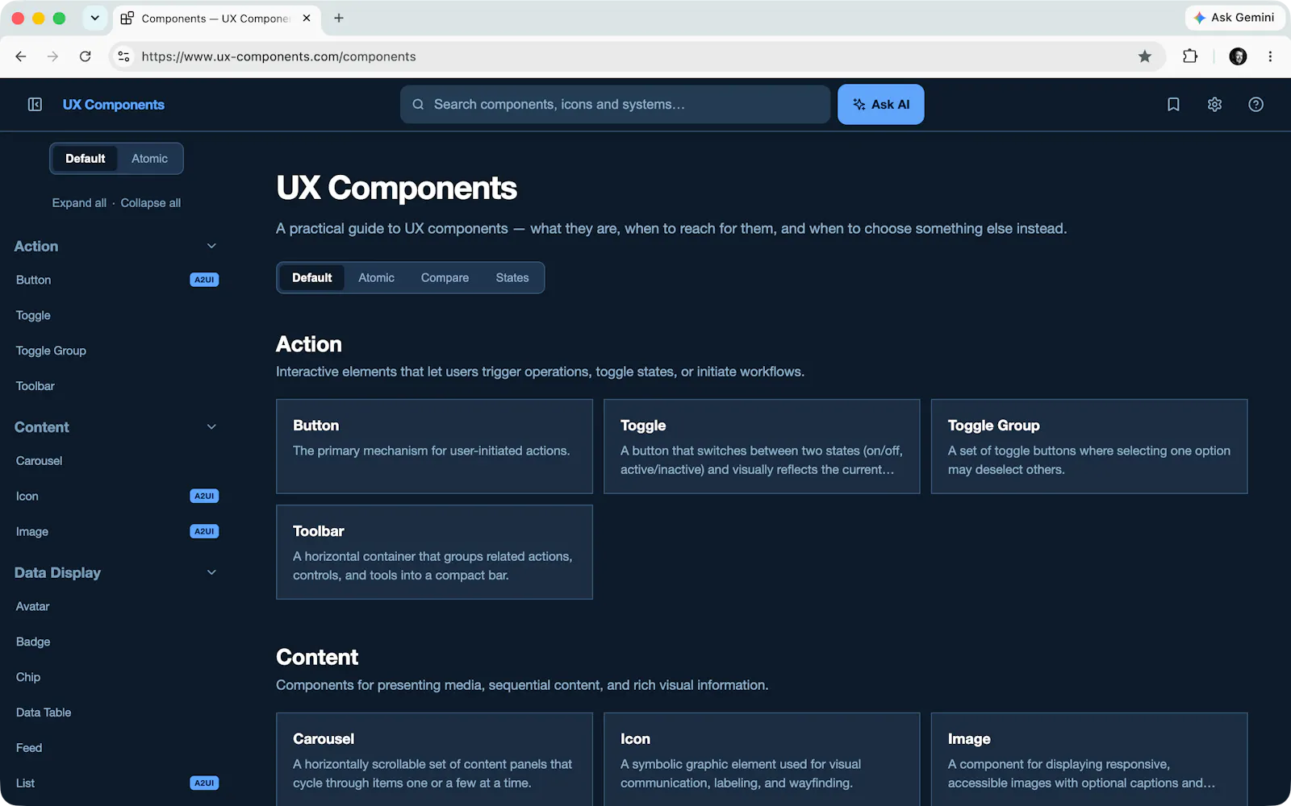
Task: Click the address bar URL
Action: [278, 56]
